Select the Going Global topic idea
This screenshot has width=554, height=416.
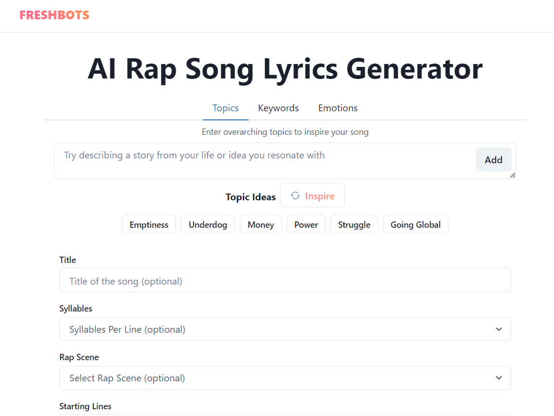415,225
